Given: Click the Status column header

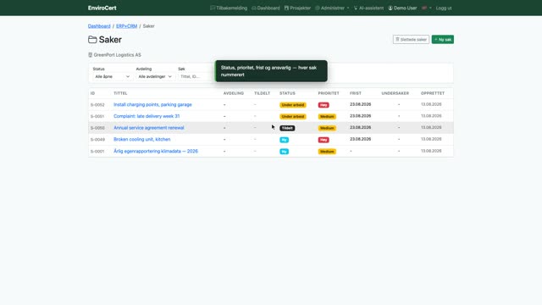Looking at the screenshot, I should tap(287, 93).
